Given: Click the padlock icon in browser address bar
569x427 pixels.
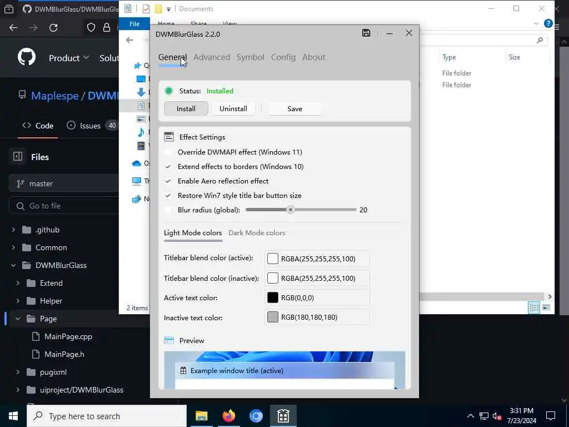Looking at the screenshot, I should click(x=106, y=28).
